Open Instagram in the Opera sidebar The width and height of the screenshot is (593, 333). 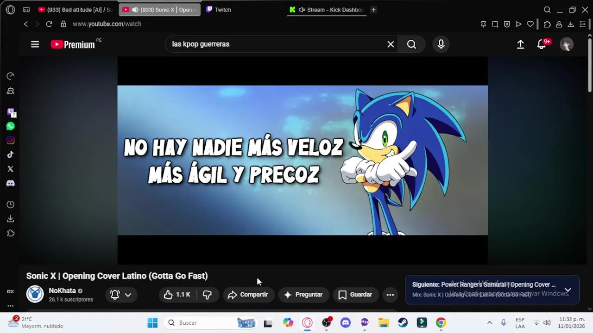[x=11, y=141]
